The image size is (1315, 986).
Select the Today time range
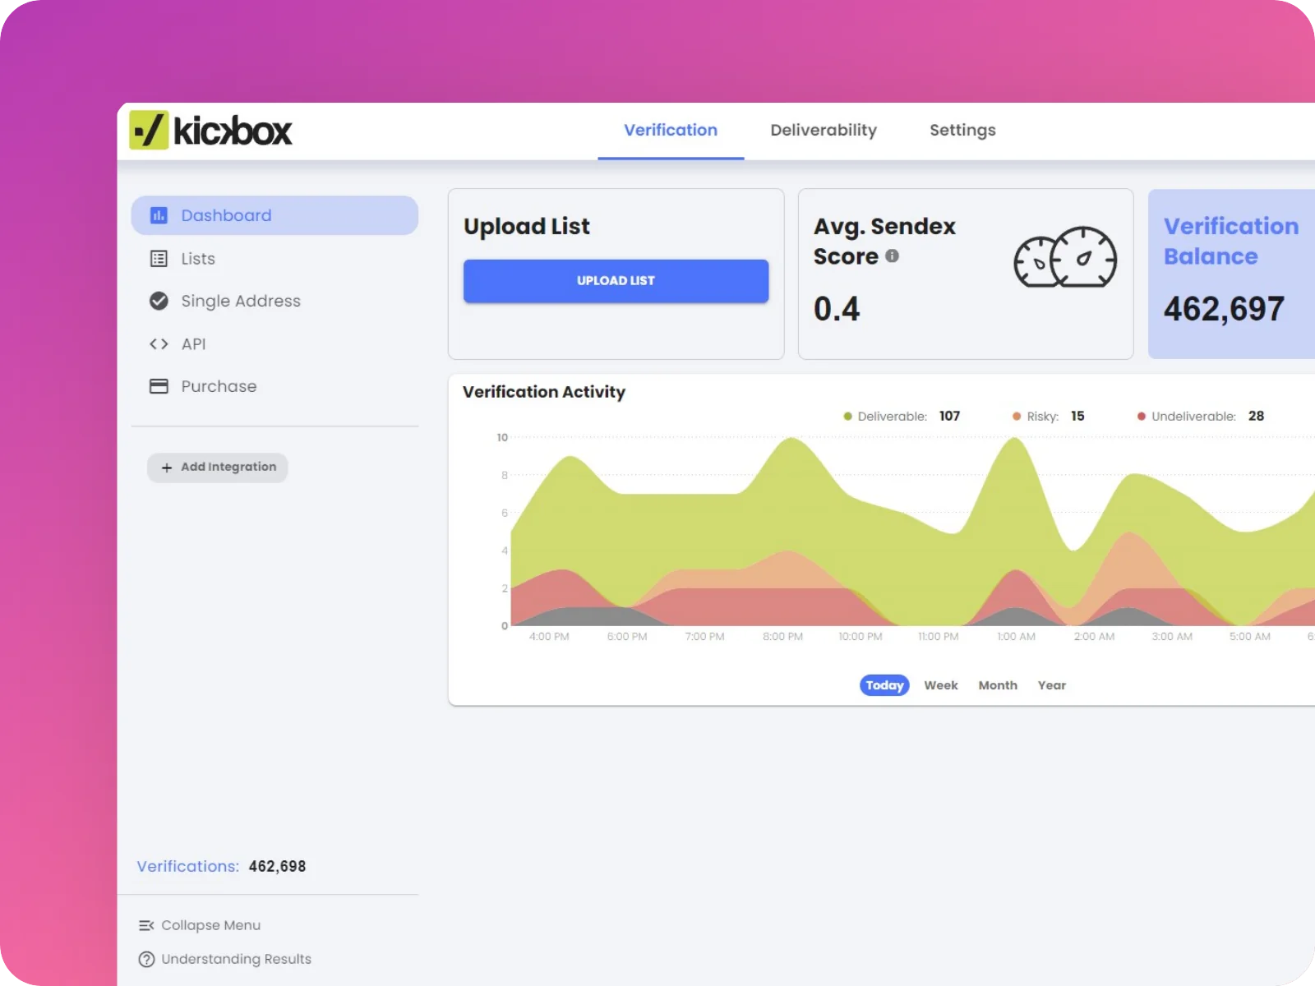884,685
